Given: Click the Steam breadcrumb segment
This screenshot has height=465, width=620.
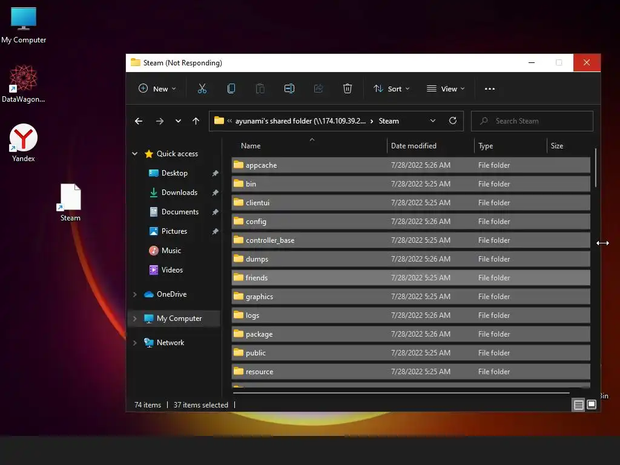Looking at the screenshot, I should click(x=389, y=121).
